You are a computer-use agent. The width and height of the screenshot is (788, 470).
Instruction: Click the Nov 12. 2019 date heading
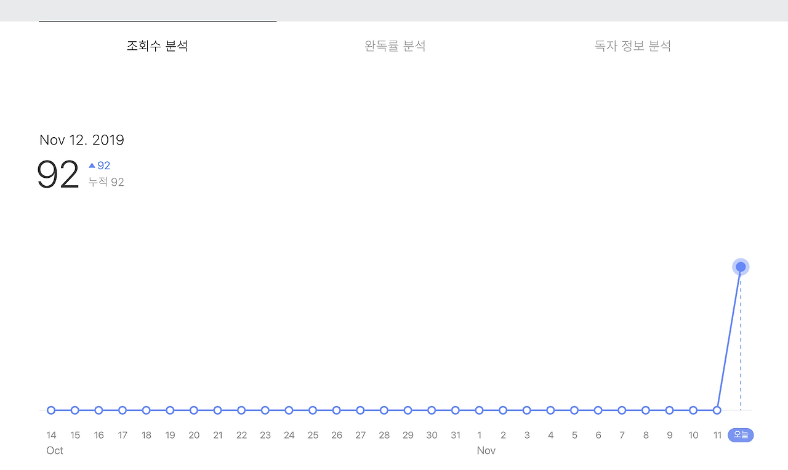[x=81, y=140]
